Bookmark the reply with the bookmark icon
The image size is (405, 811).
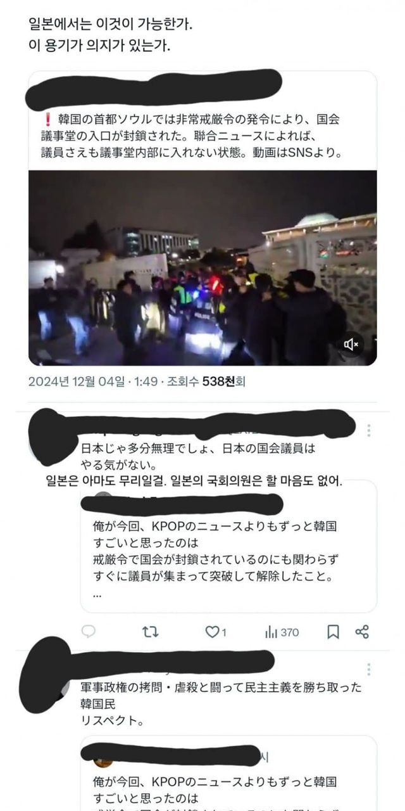(333, 632)
